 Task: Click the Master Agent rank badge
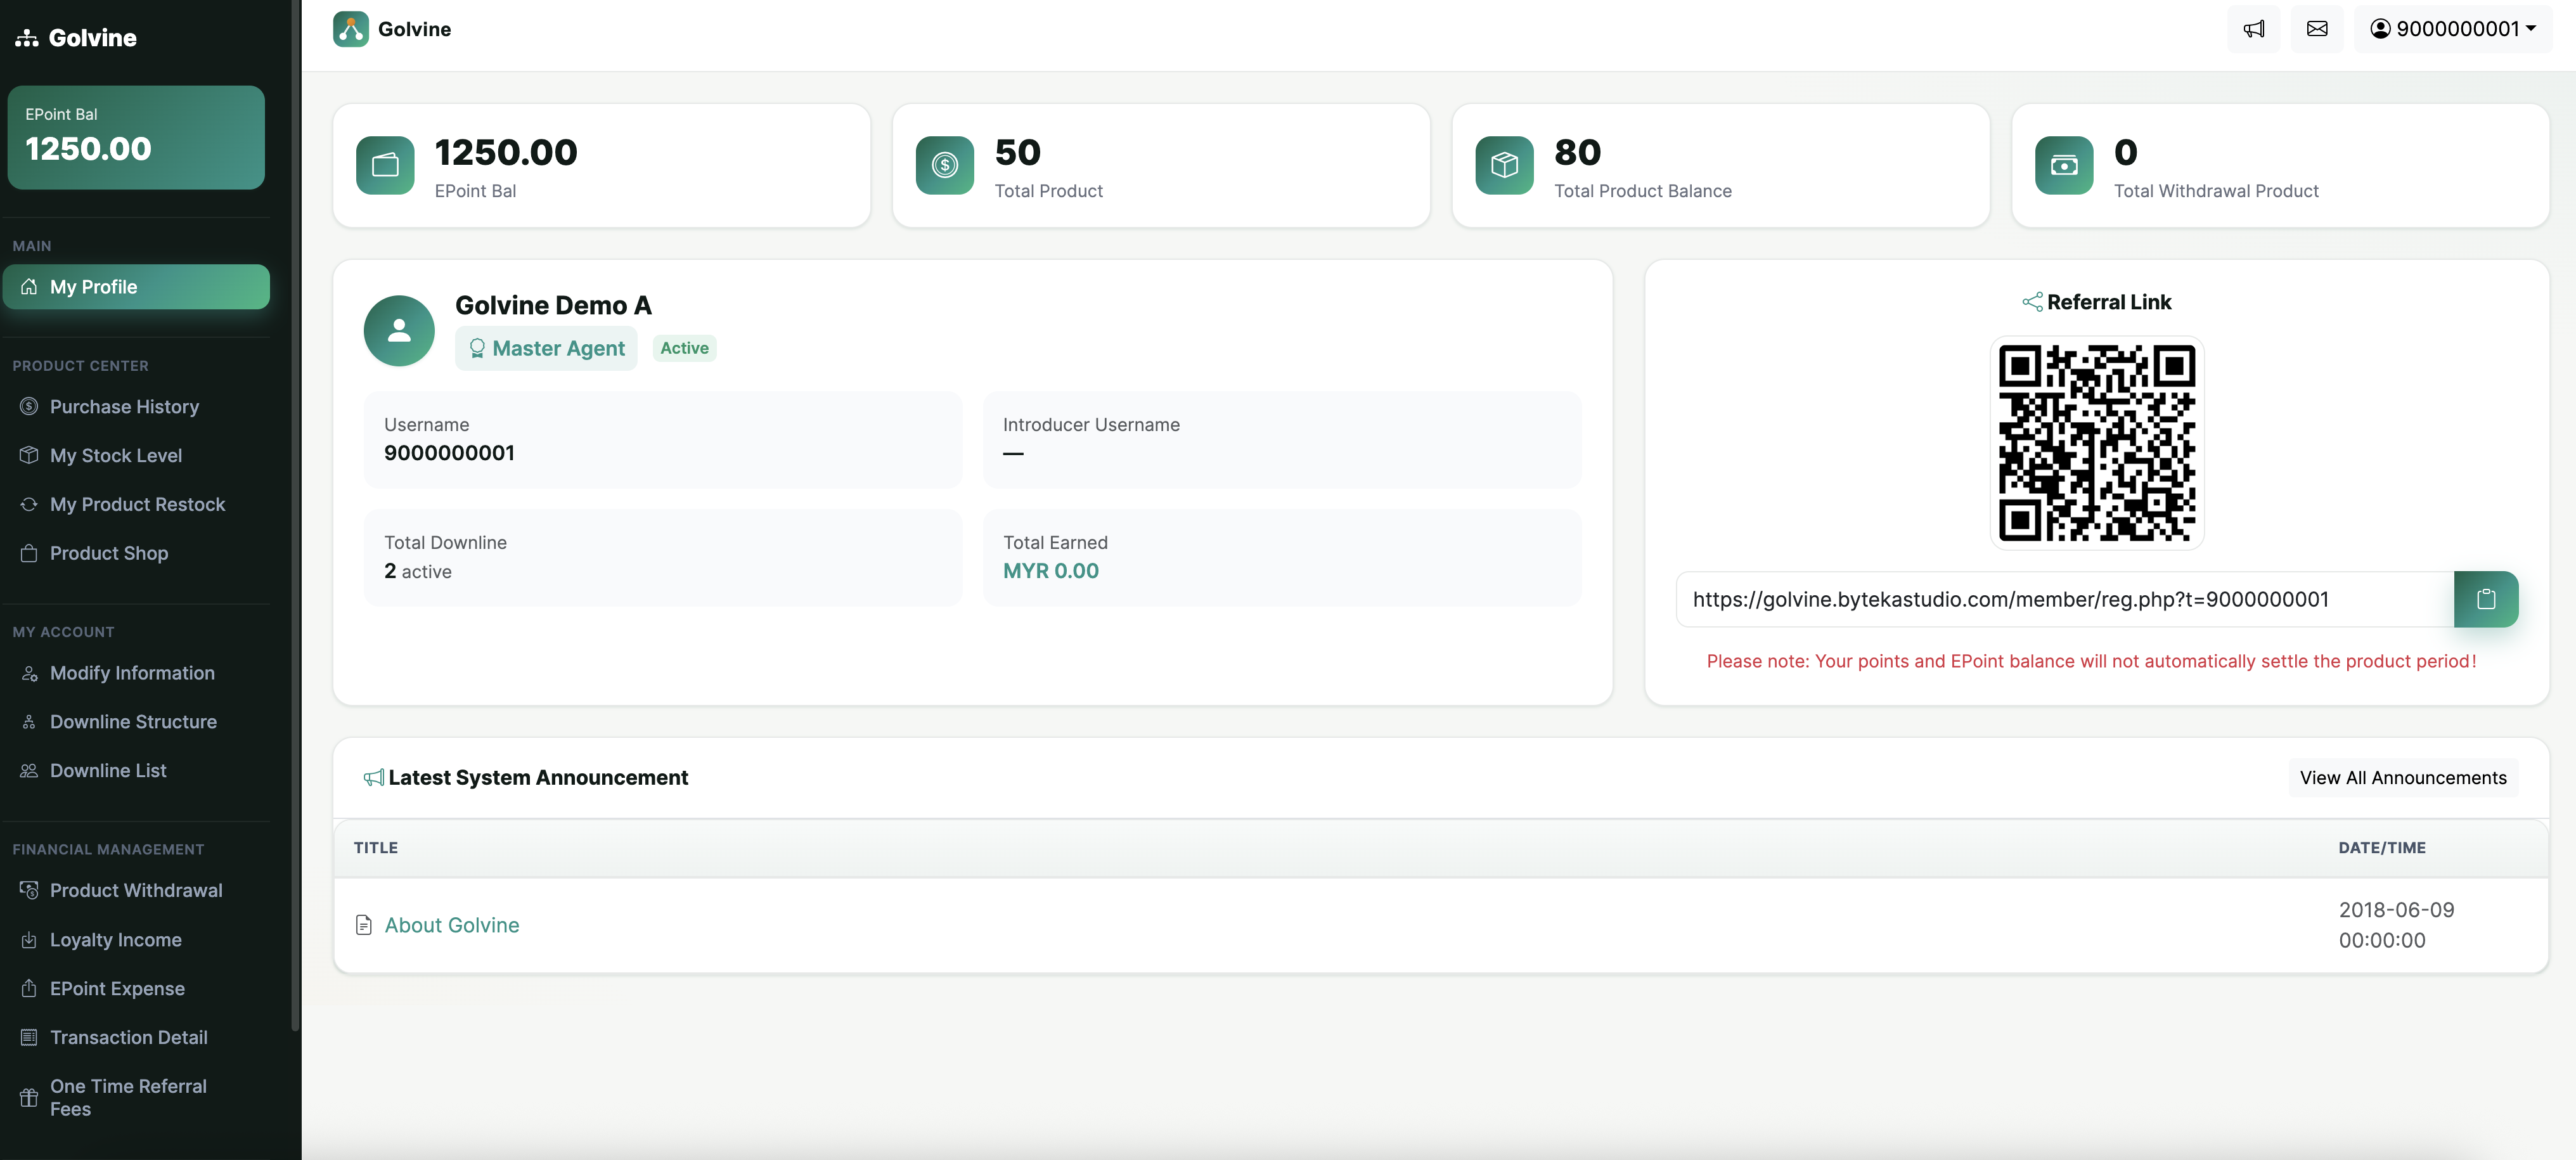[x=546, y=348]
